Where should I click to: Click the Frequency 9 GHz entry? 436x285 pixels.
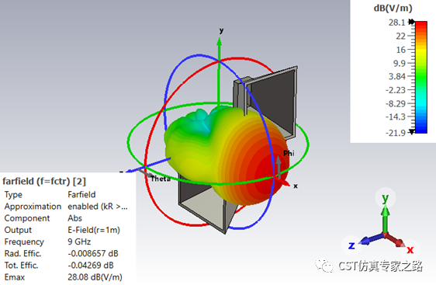[79, 242]
